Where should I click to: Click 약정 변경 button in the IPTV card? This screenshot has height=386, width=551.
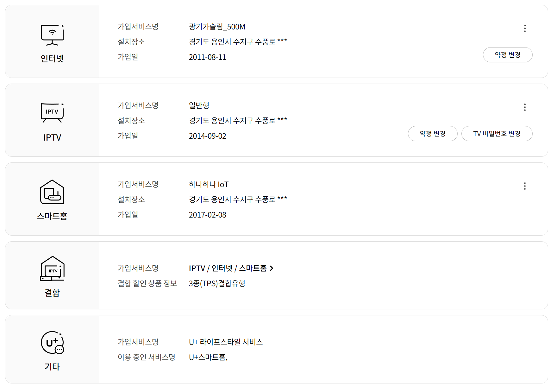click(x=432, y=134)
